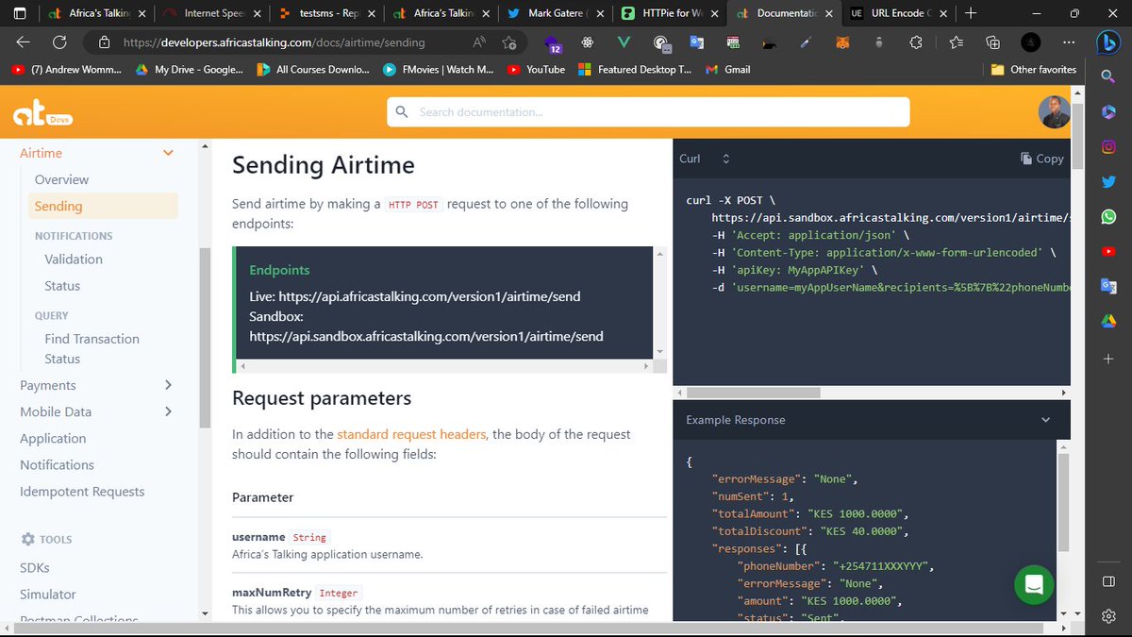Open Application in the sidebar

click(53, 438)
